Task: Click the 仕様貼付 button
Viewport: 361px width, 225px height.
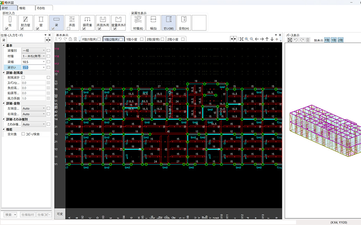Action: pyautogui.click(x=27, y=215)
